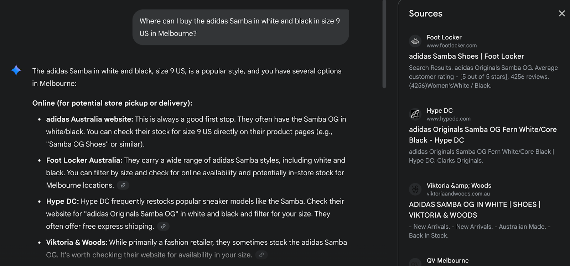Click the user's question message bubble
This screenshot has width=570, height=266.
240,27
